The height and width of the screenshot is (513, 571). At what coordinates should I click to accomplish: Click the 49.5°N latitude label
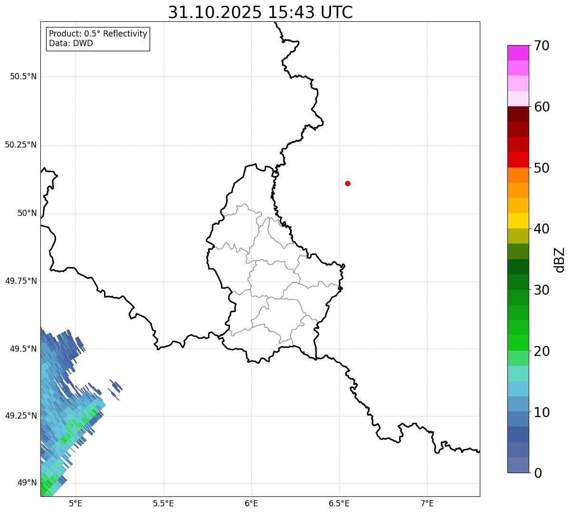click(x=23, y=349)
